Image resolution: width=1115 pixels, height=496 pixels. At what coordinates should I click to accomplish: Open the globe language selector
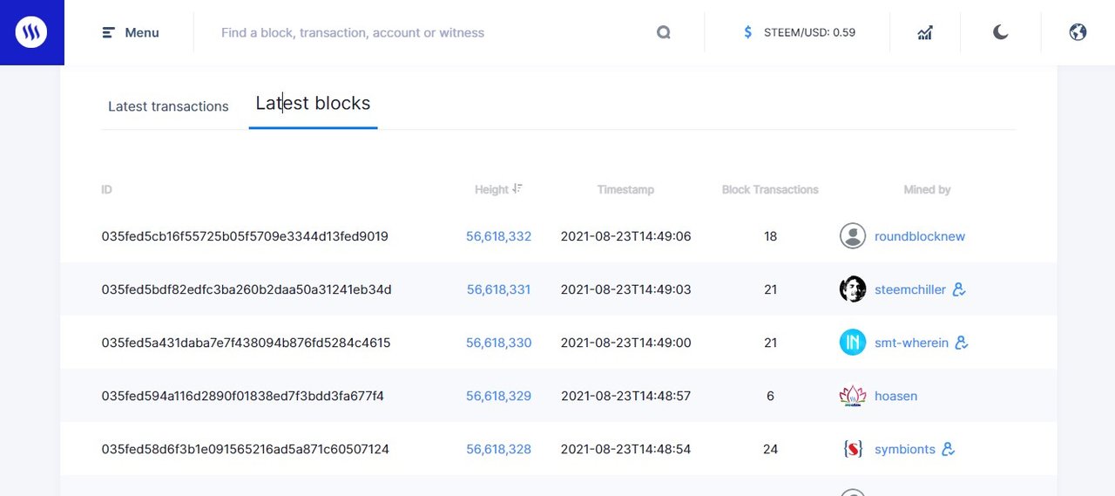click(x=1078, y=32)
